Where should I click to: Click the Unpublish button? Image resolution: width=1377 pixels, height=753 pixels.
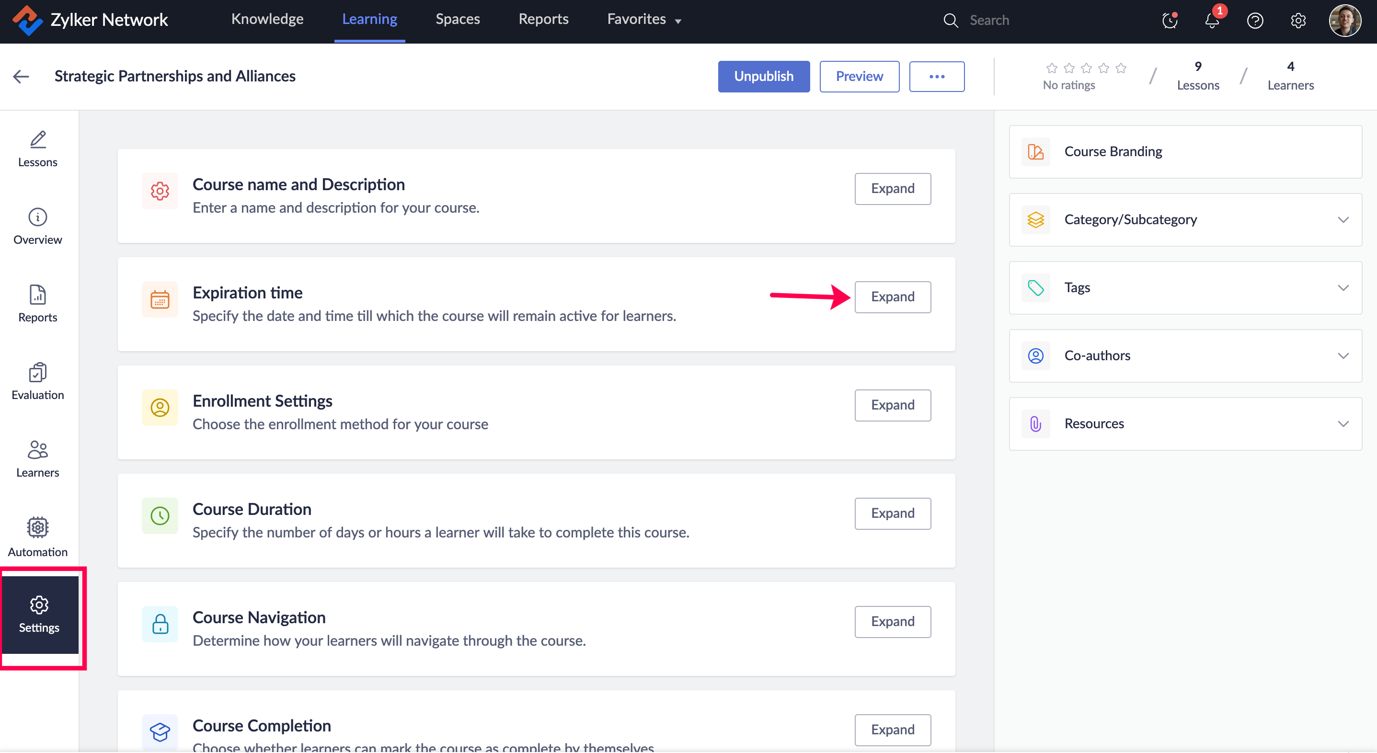point(763,77)
